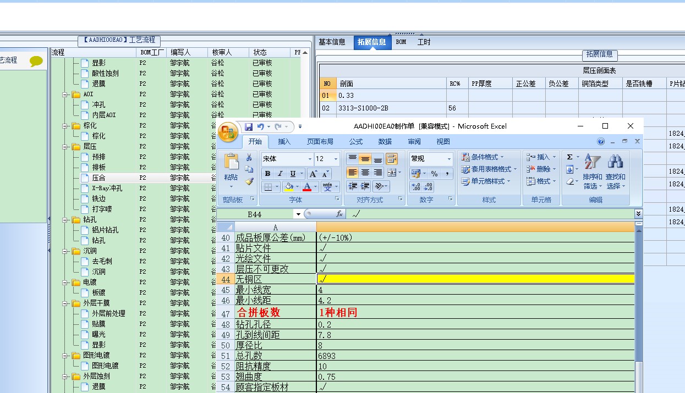Switch to Excel 插入 ribbon tab
The image size is (685, 393).
coord(284,142)
